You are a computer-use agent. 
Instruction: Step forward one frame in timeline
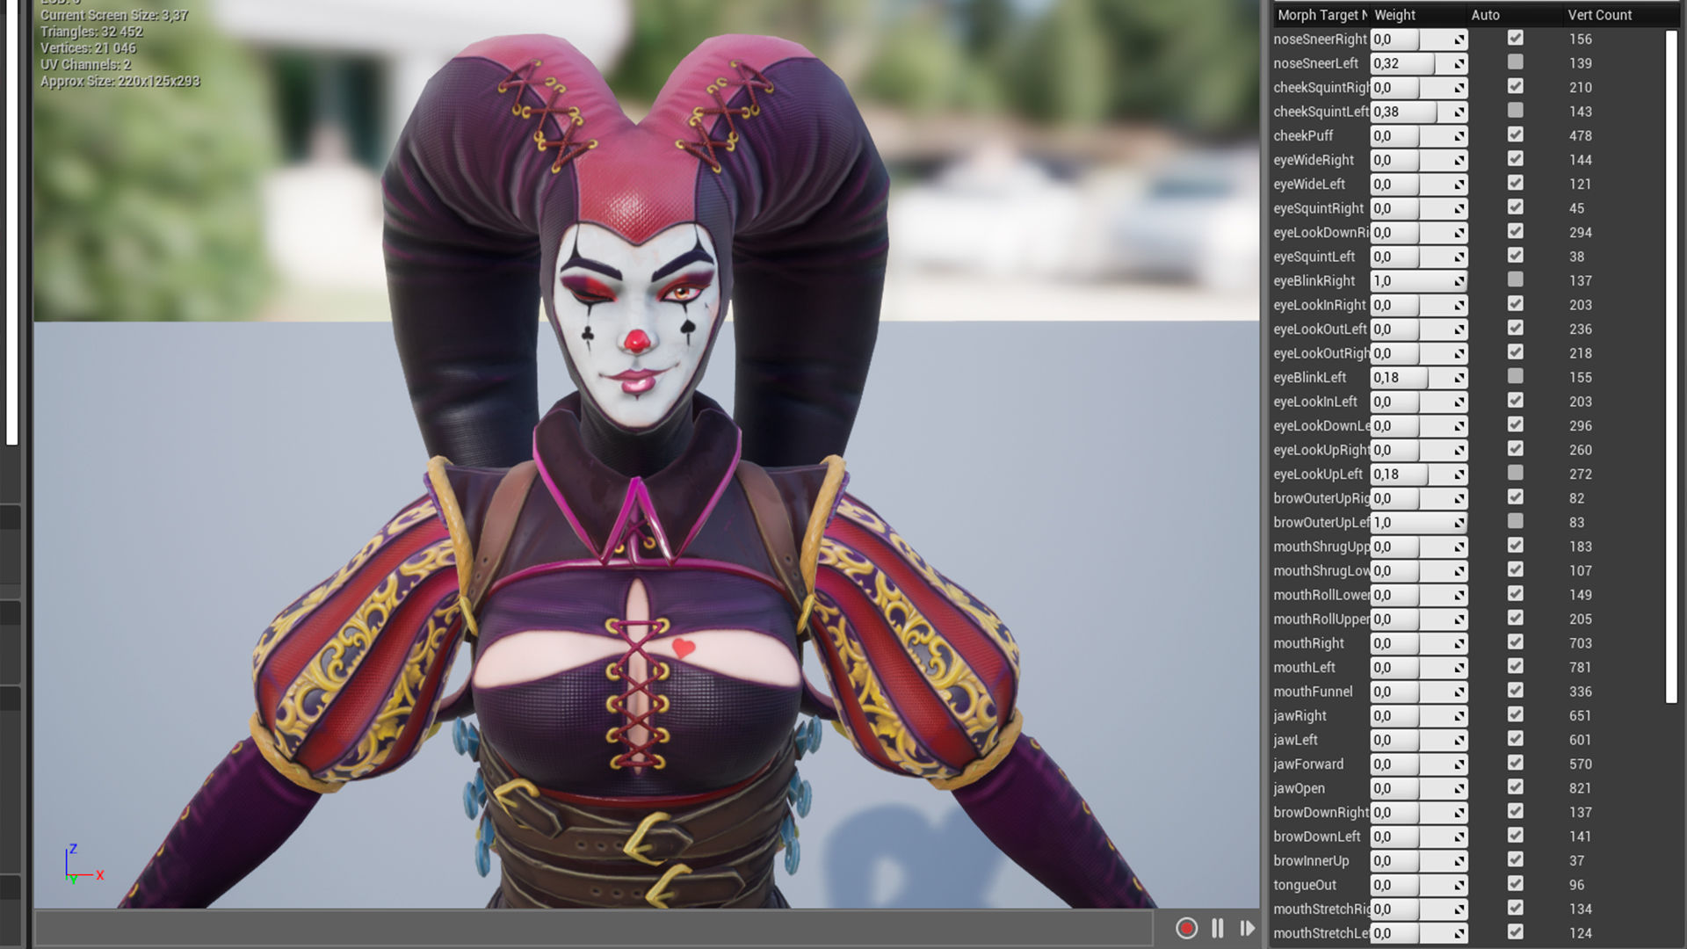1247,929
